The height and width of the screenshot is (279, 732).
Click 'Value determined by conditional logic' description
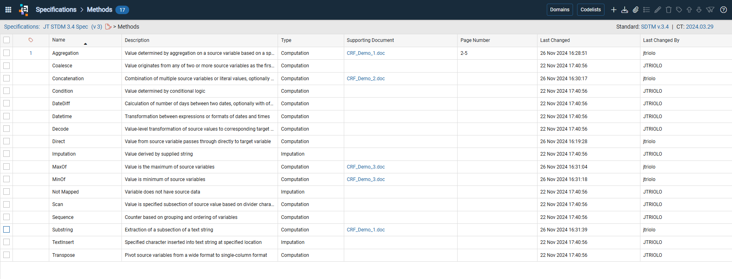coord(165,91)
